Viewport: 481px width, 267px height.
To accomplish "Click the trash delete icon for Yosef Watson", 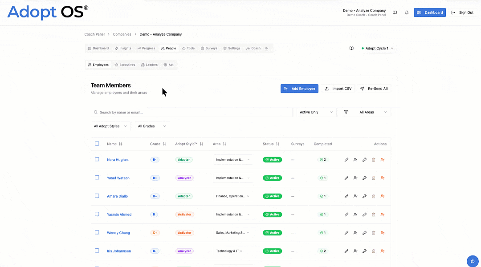I will pos(373,178).
